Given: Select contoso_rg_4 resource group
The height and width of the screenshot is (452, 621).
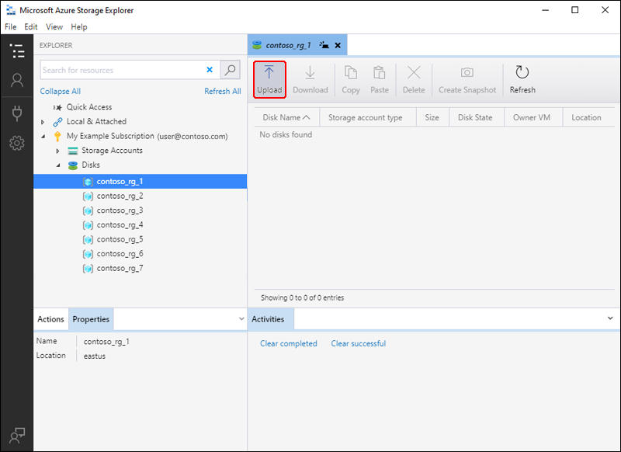Looking at the screenshot, I should pos(120,225).
